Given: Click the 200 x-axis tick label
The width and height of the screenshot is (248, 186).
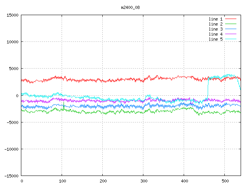Looking at the screenshot, I should click(x=103, y=181).
